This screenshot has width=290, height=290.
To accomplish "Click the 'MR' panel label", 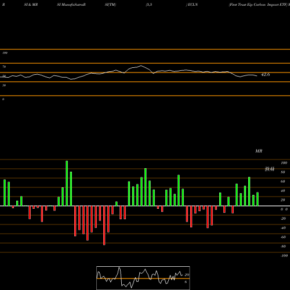I will click(x=259, y=151).
